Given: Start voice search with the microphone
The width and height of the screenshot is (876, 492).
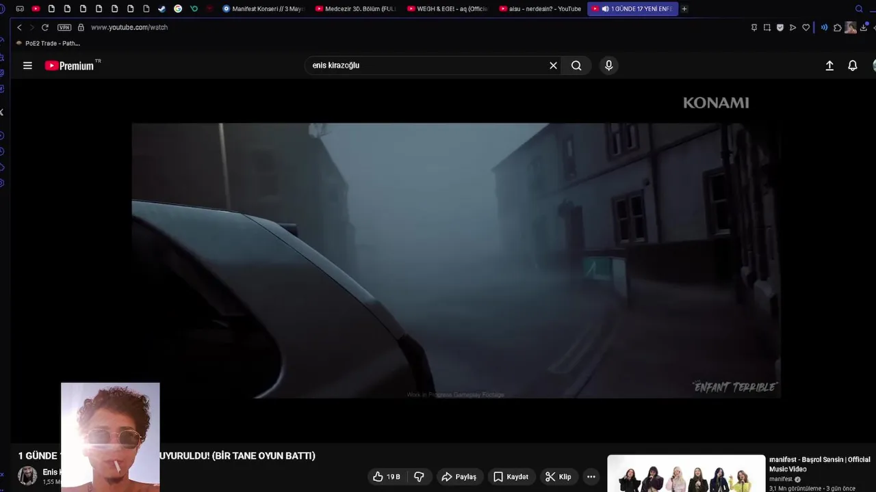Looking at the screenshot, I should (x=608, y=66).
